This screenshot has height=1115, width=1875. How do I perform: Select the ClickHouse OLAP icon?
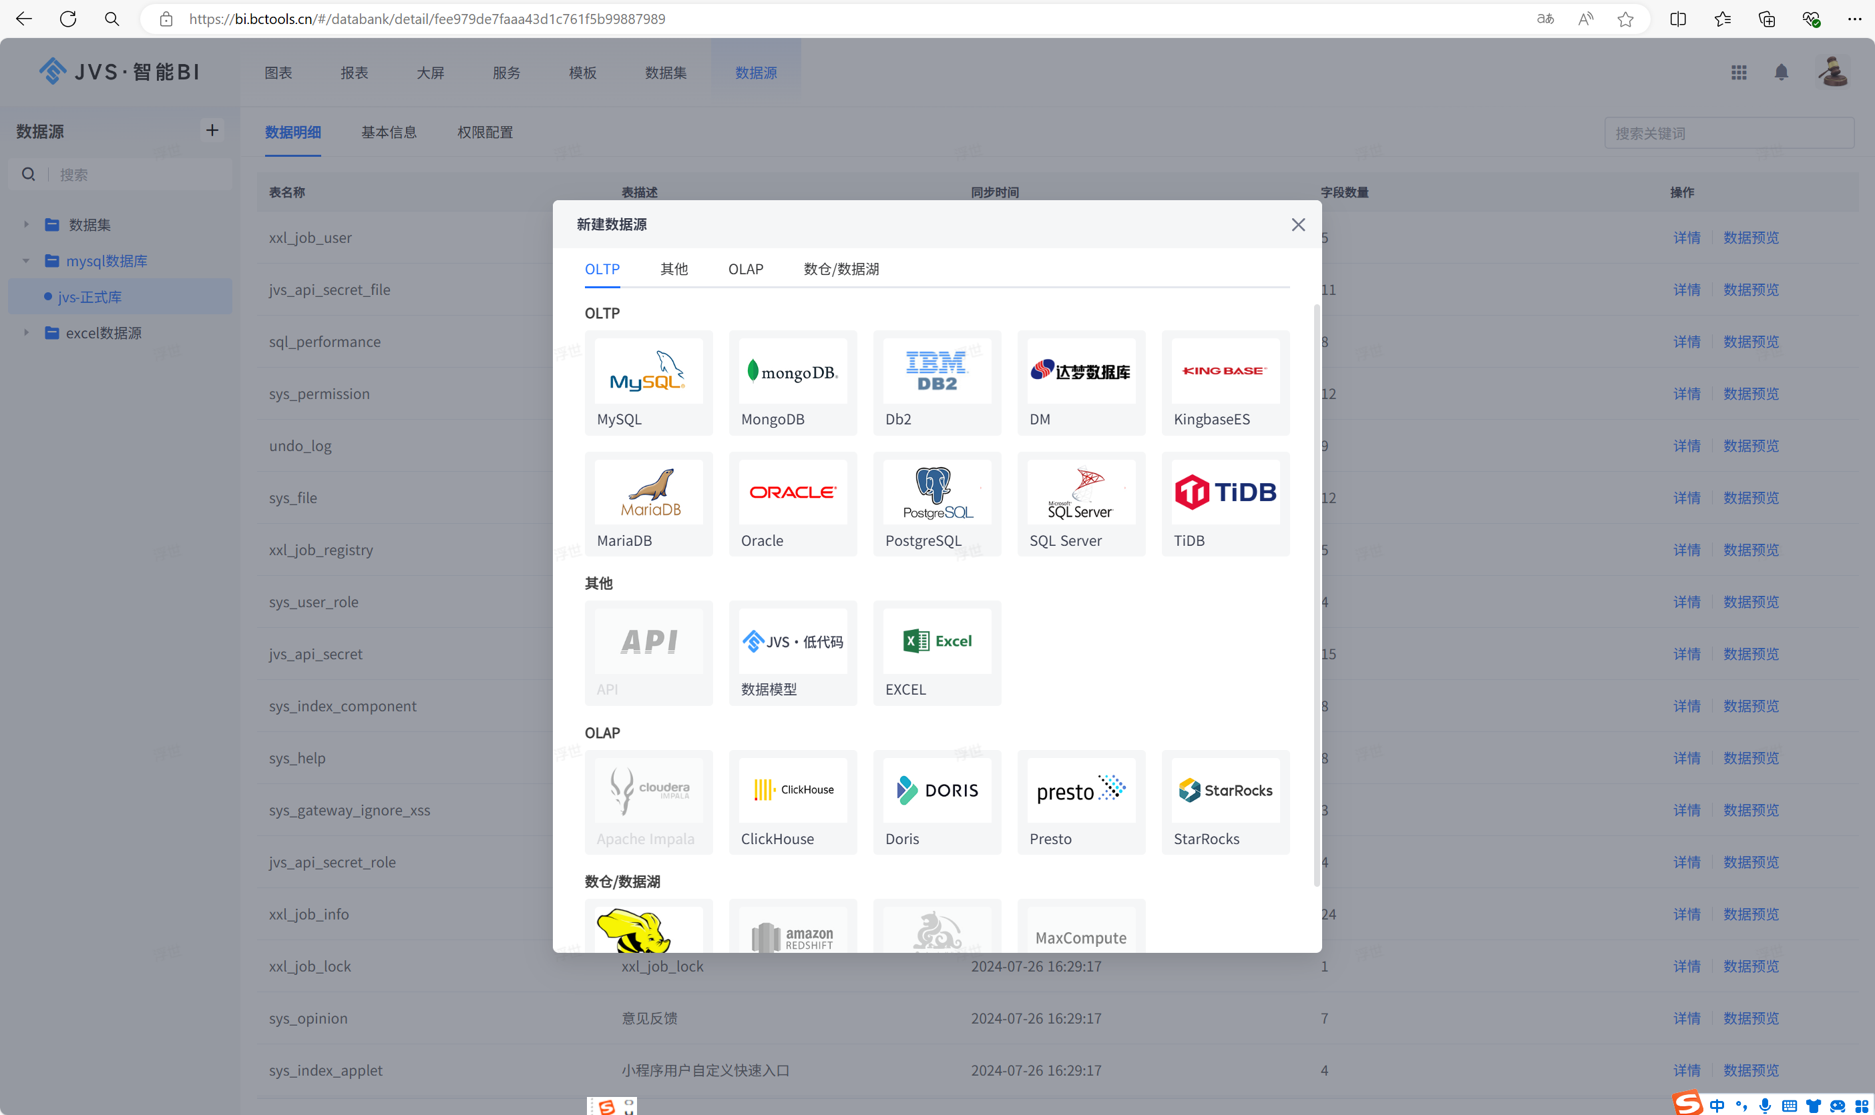tap(793, 789)
